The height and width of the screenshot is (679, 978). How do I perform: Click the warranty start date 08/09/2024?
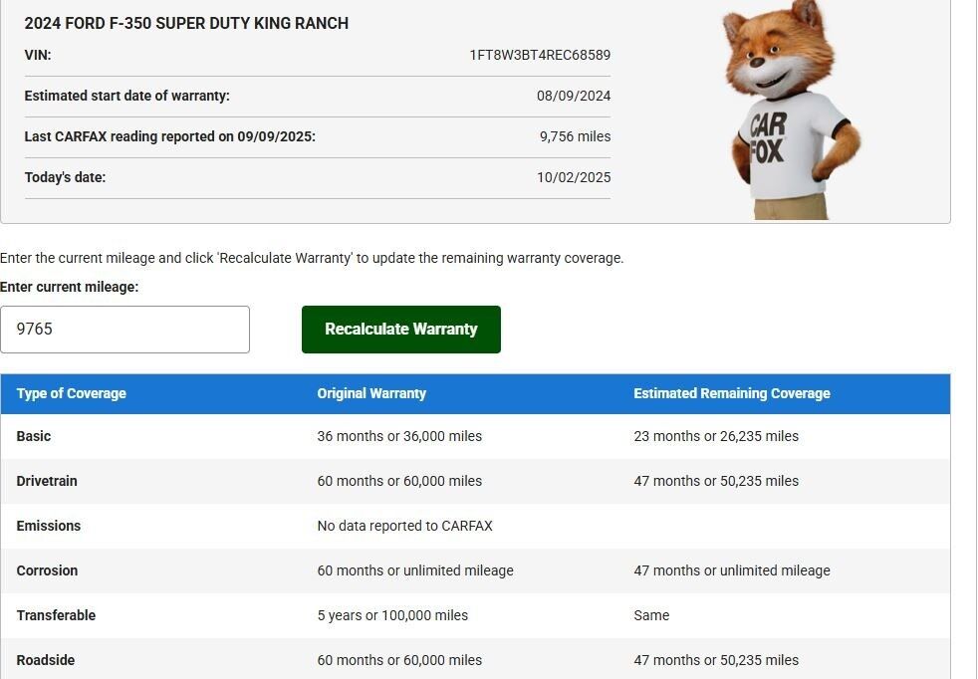click(x=574, y=97)
